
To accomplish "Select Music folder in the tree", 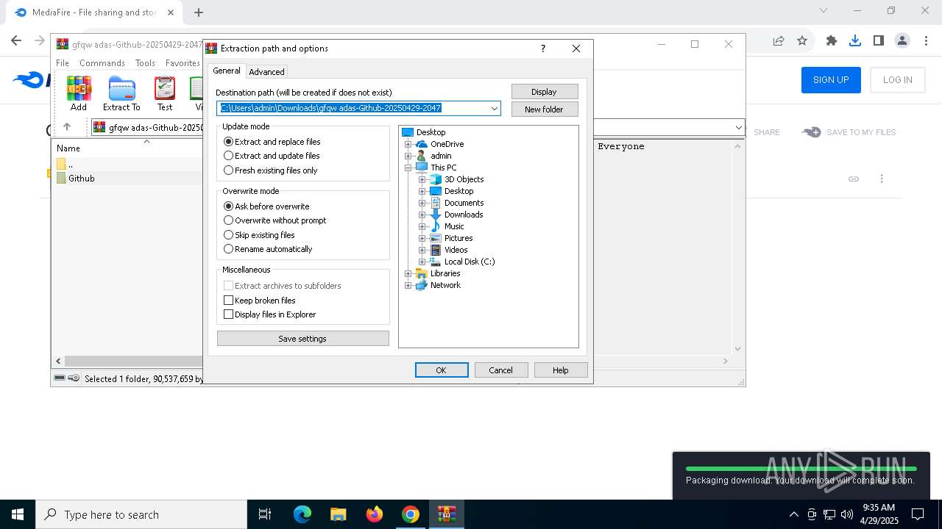I will pos(454,226).
